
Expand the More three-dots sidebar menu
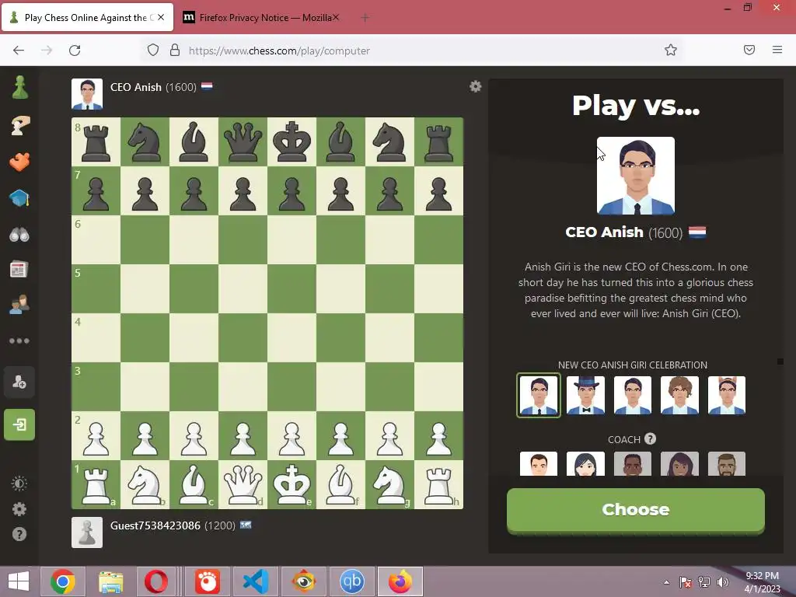(19, 340)
